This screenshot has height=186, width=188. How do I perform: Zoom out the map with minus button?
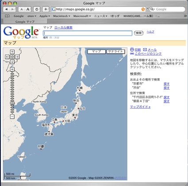coord(12,116)
